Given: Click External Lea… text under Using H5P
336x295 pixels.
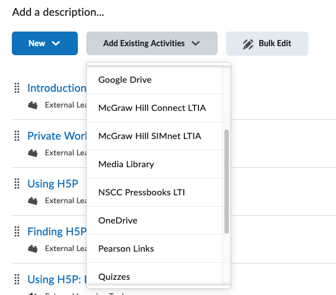Looking at the screenshot, I should 65,200.
